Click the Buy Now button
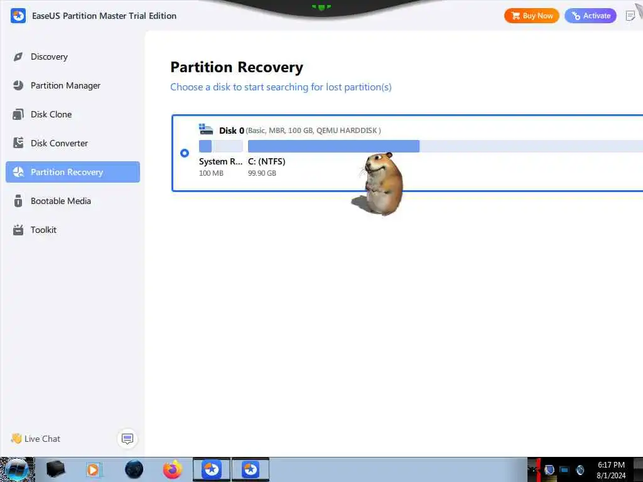 coord(531,16)
